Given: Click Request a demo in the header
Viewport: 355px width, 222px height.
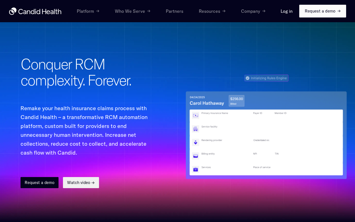Looking at the screenshot, I should click(323, 11).
